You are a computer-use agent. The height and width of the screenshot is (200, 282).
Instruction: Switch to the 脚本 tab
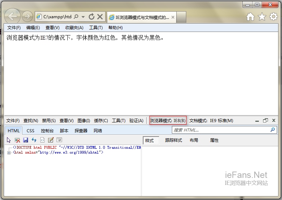[64, 131]
